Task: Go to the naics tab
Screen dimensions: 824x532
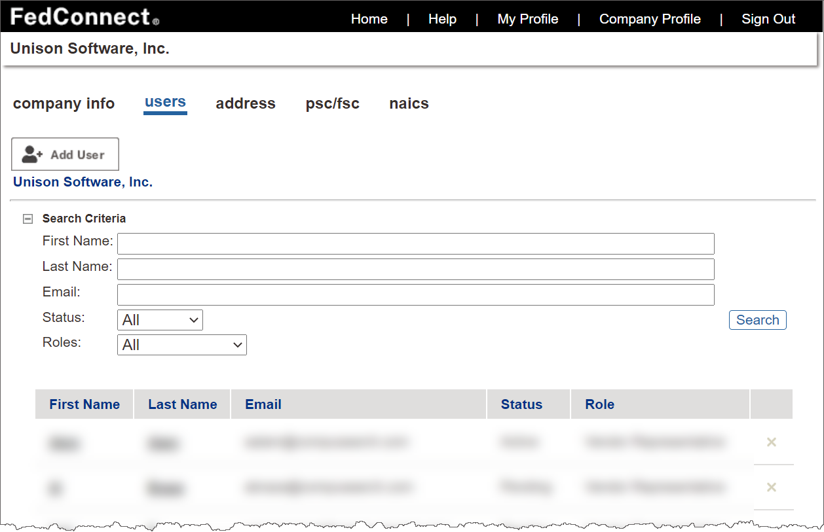Action: [x=408, y=103]
